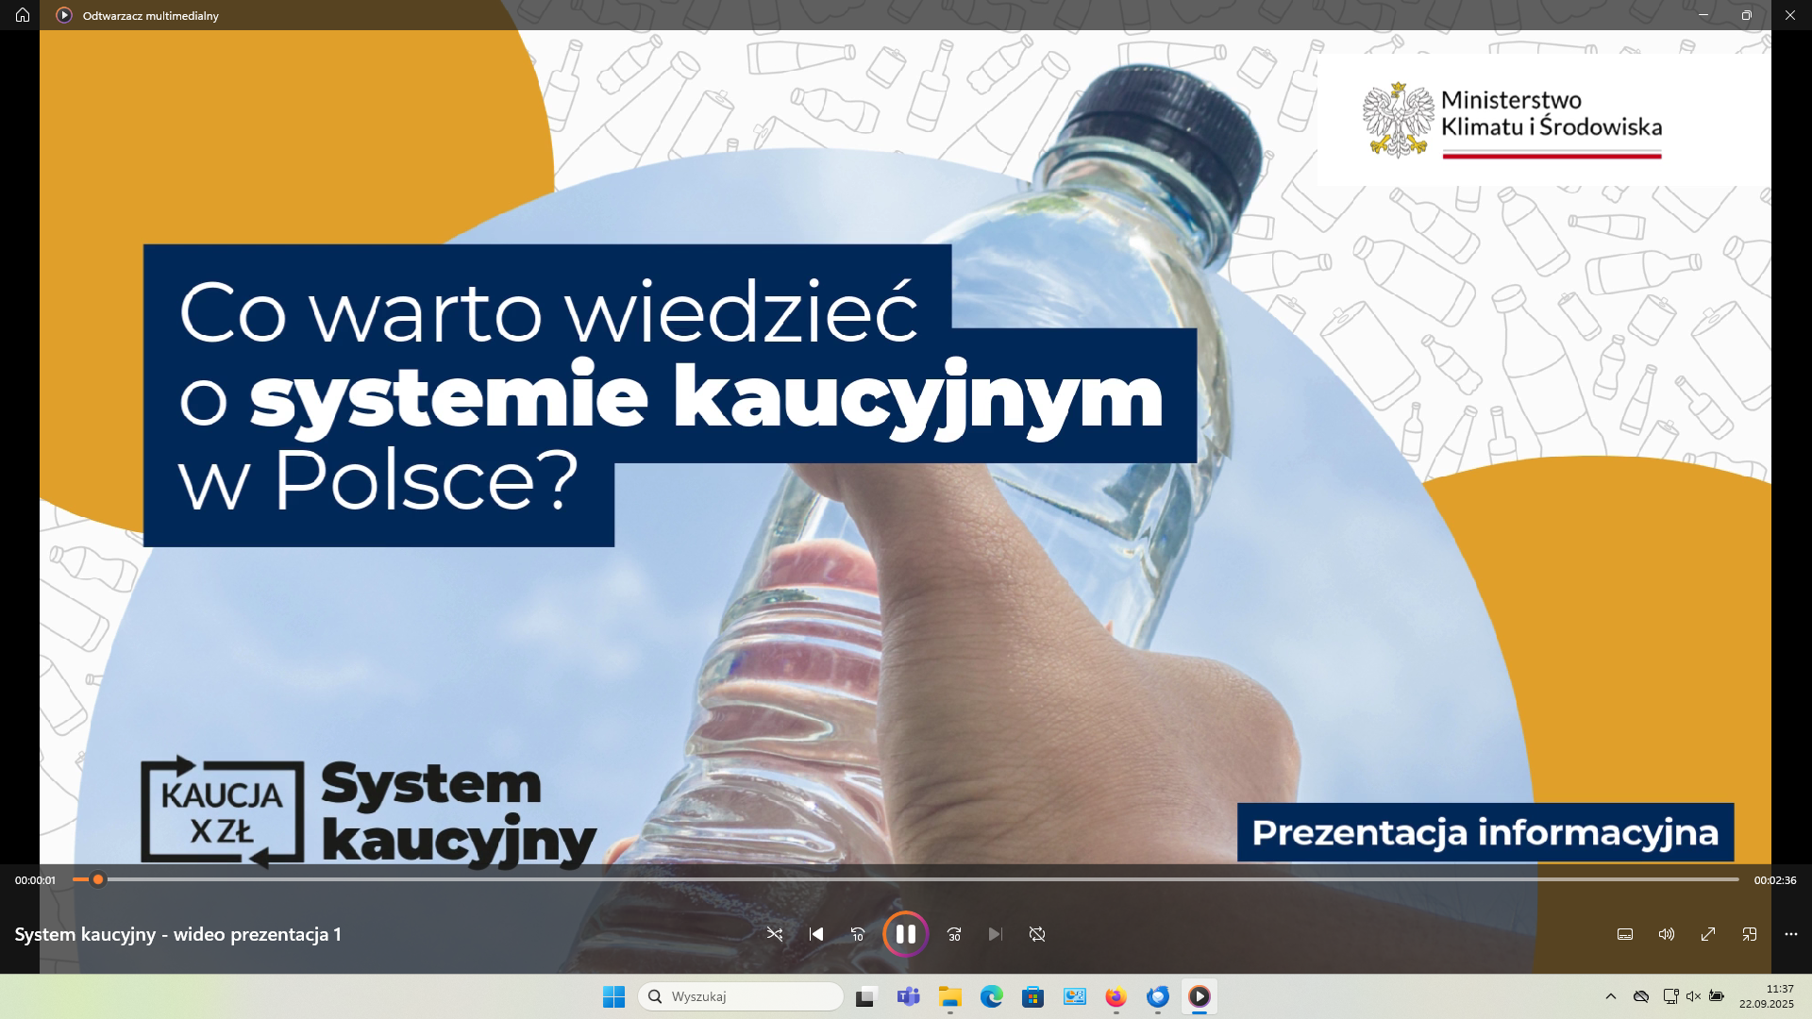
Task: Skip back 10 seconds
Action: 857,934
